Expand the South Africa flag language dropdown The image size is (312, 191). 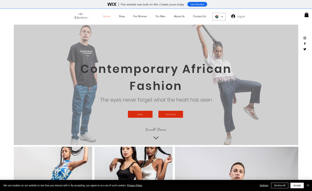click(x=219, y=17)
